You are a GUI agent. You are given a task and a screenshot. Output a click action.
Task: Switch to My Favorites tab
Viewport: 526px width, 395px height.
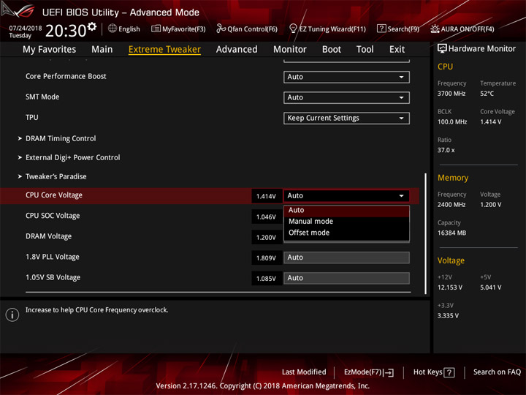[50, 50]
